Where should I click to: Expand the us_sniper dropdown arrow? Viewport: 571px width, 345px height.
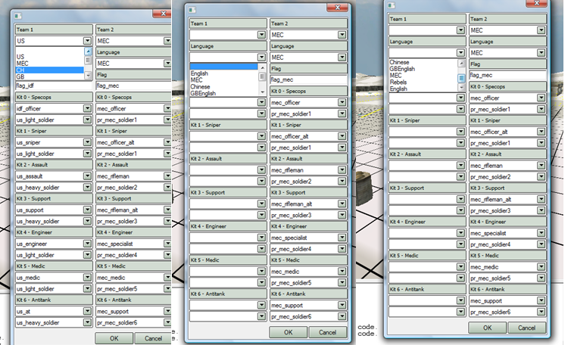(x=89, y=142)
